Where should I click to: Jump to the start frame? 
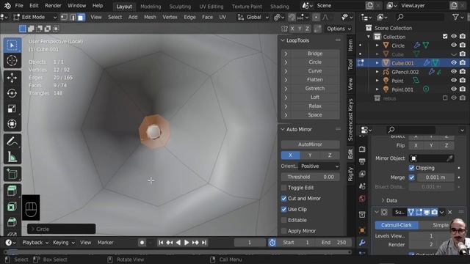161,243
